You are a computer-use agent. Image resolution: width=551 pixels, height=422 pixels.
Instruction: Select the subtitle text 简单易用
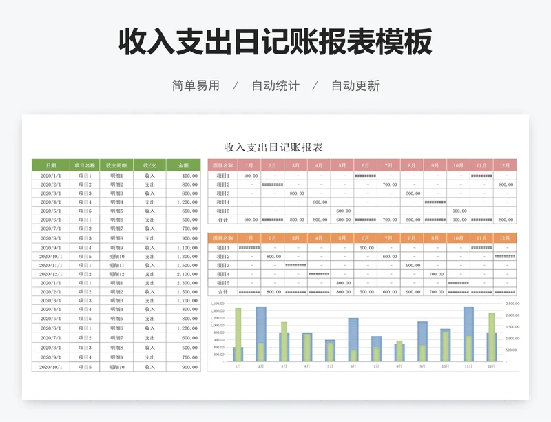(196, 85)
